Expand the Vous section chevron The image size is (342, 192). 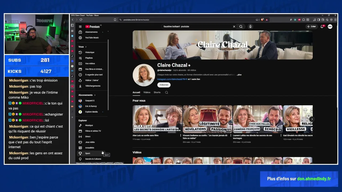[86, 47]
